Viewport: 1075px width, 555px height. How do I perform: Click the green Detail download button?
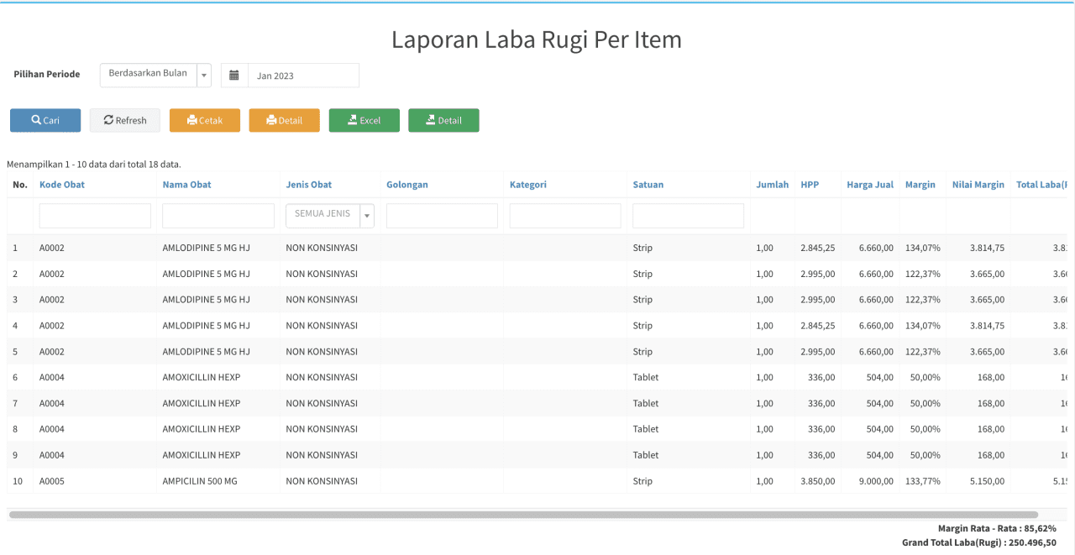coord(443,120)
